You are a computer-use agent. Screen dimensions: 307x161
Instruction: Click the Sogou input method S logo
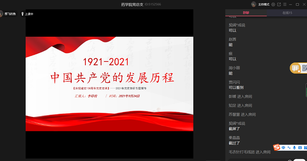277,147
